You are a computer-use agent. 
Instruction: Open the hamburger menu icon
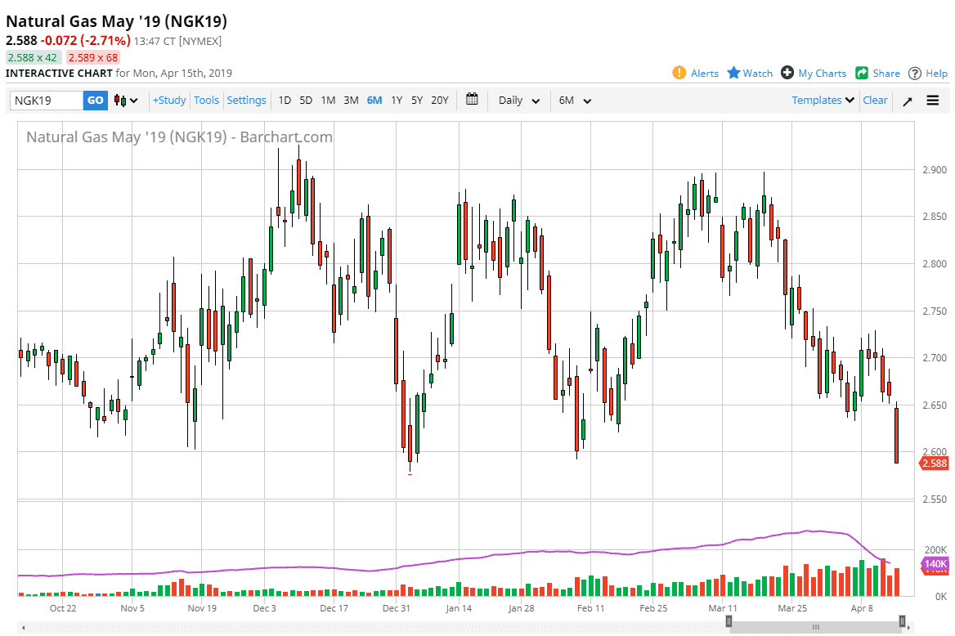(x=932, y=101)
